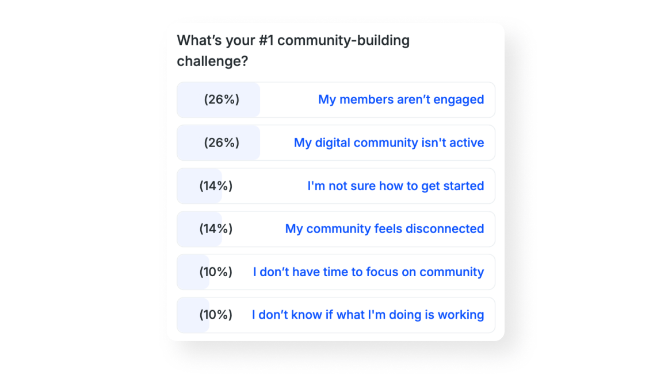Pick 'I don't know if what I'm doing is working'
This screenshot has height=379, width=672.
pyautogui.click(x=368, y=315)
